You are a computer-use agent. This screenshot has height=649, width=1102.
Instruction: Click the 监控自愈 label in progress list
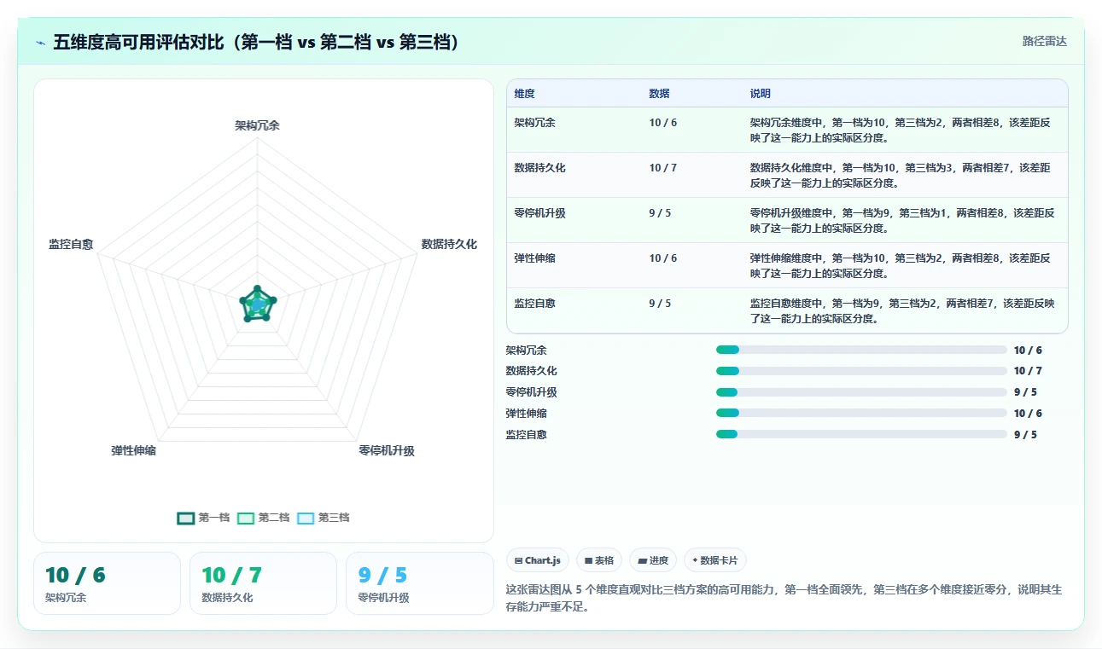[x=526, y=434]
